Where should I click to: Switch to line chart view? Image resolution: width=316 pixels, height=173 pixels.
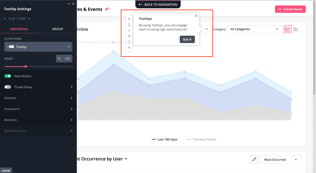click(288, 29)
